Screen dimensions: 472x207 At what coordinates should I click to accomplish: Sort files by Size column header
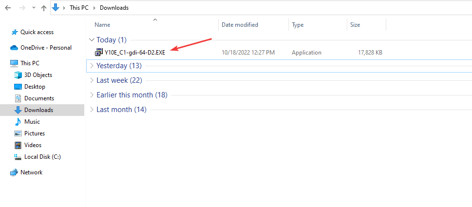(355, 25)
